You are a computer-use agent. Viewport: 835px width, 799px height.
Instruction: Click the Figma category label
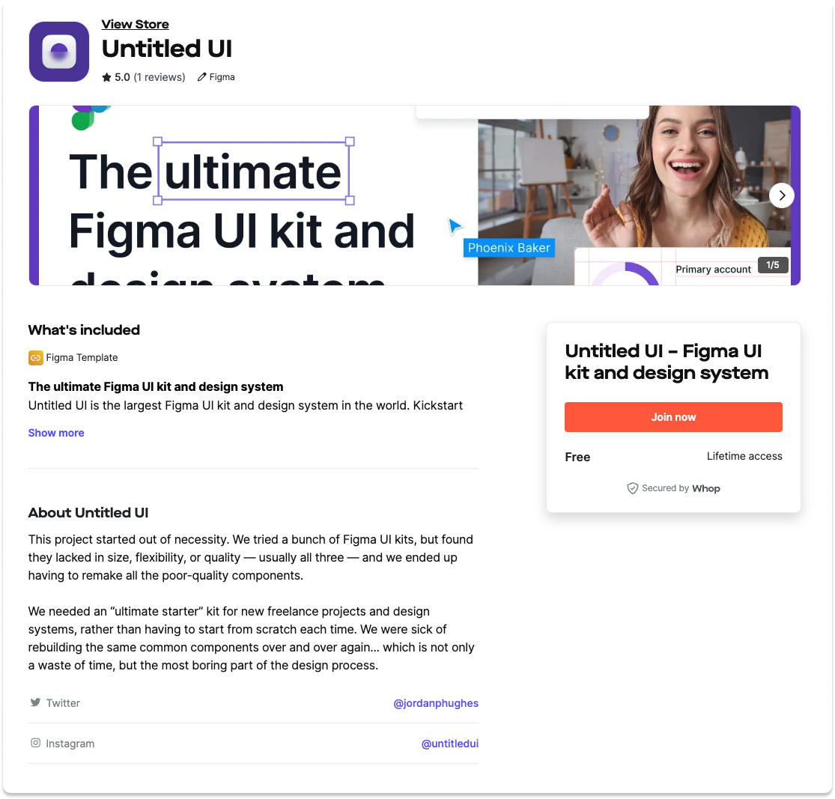[x=222, y=77]
